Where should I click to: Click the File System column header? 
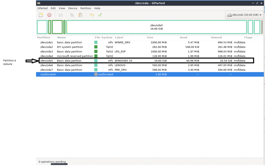104,37
